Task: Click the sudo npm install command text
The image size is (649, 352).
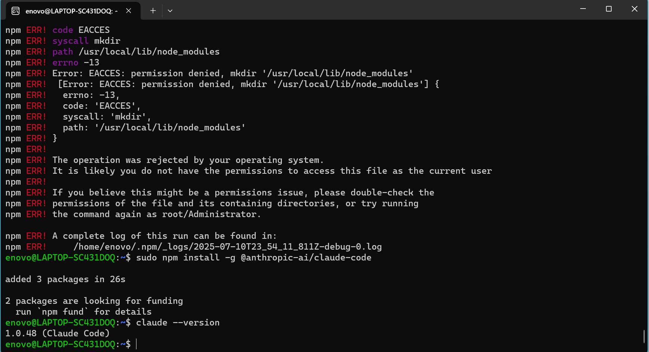Action: click(x=253, y=257)
